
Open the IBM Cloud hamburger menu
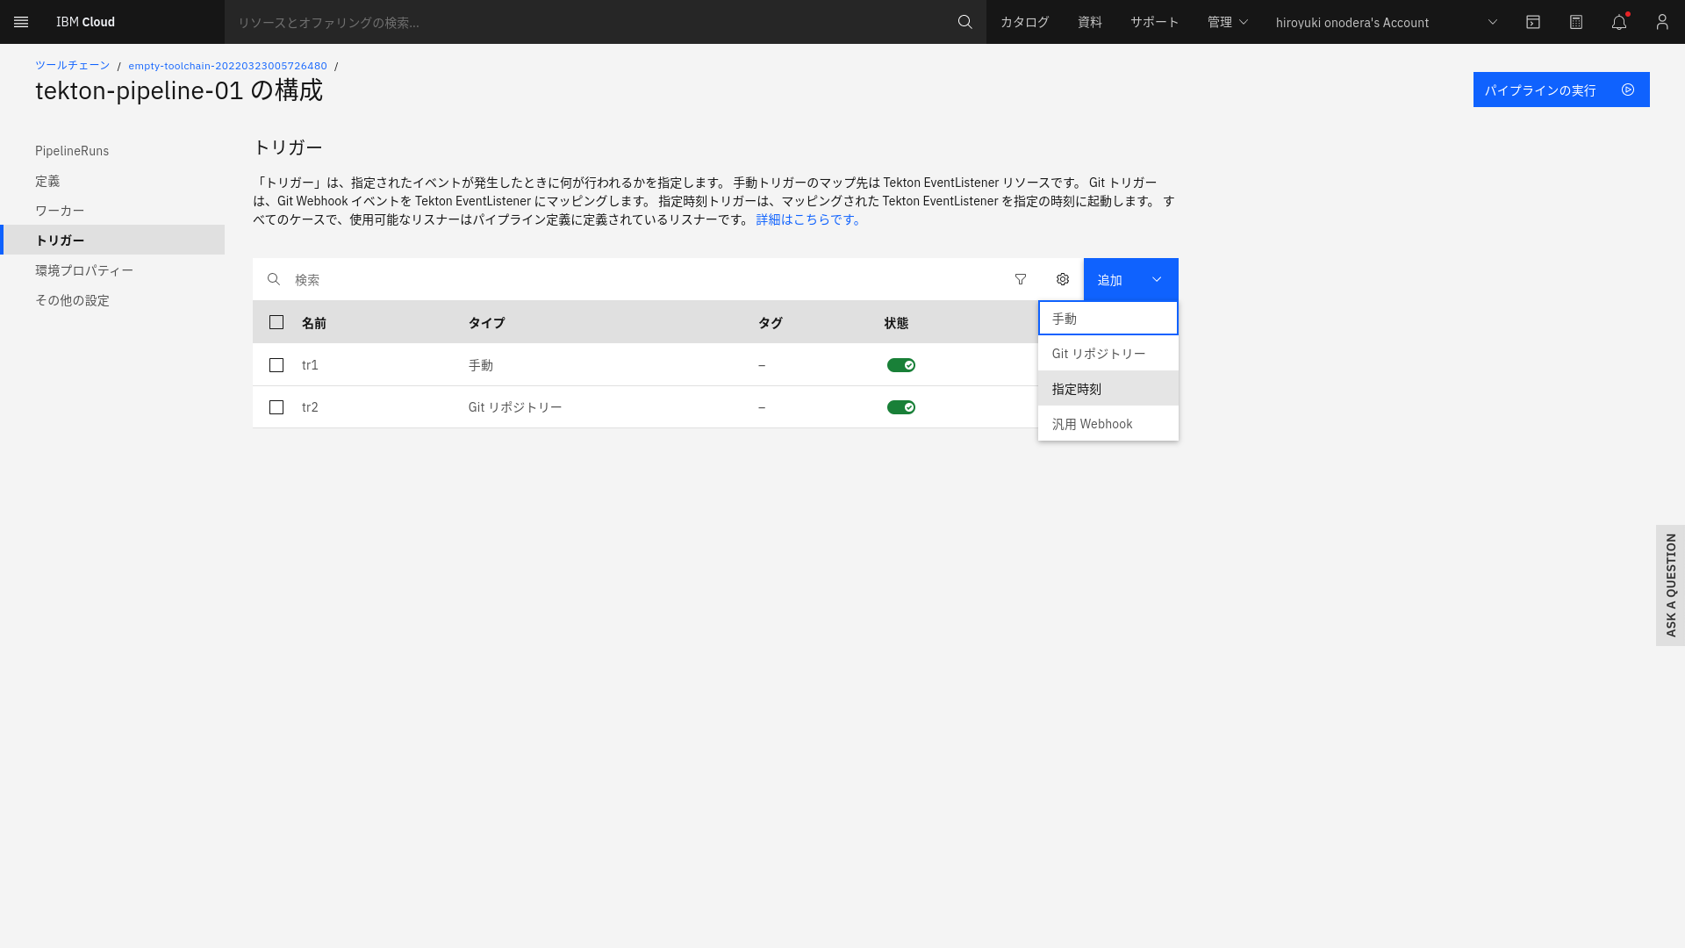point(21,22)
